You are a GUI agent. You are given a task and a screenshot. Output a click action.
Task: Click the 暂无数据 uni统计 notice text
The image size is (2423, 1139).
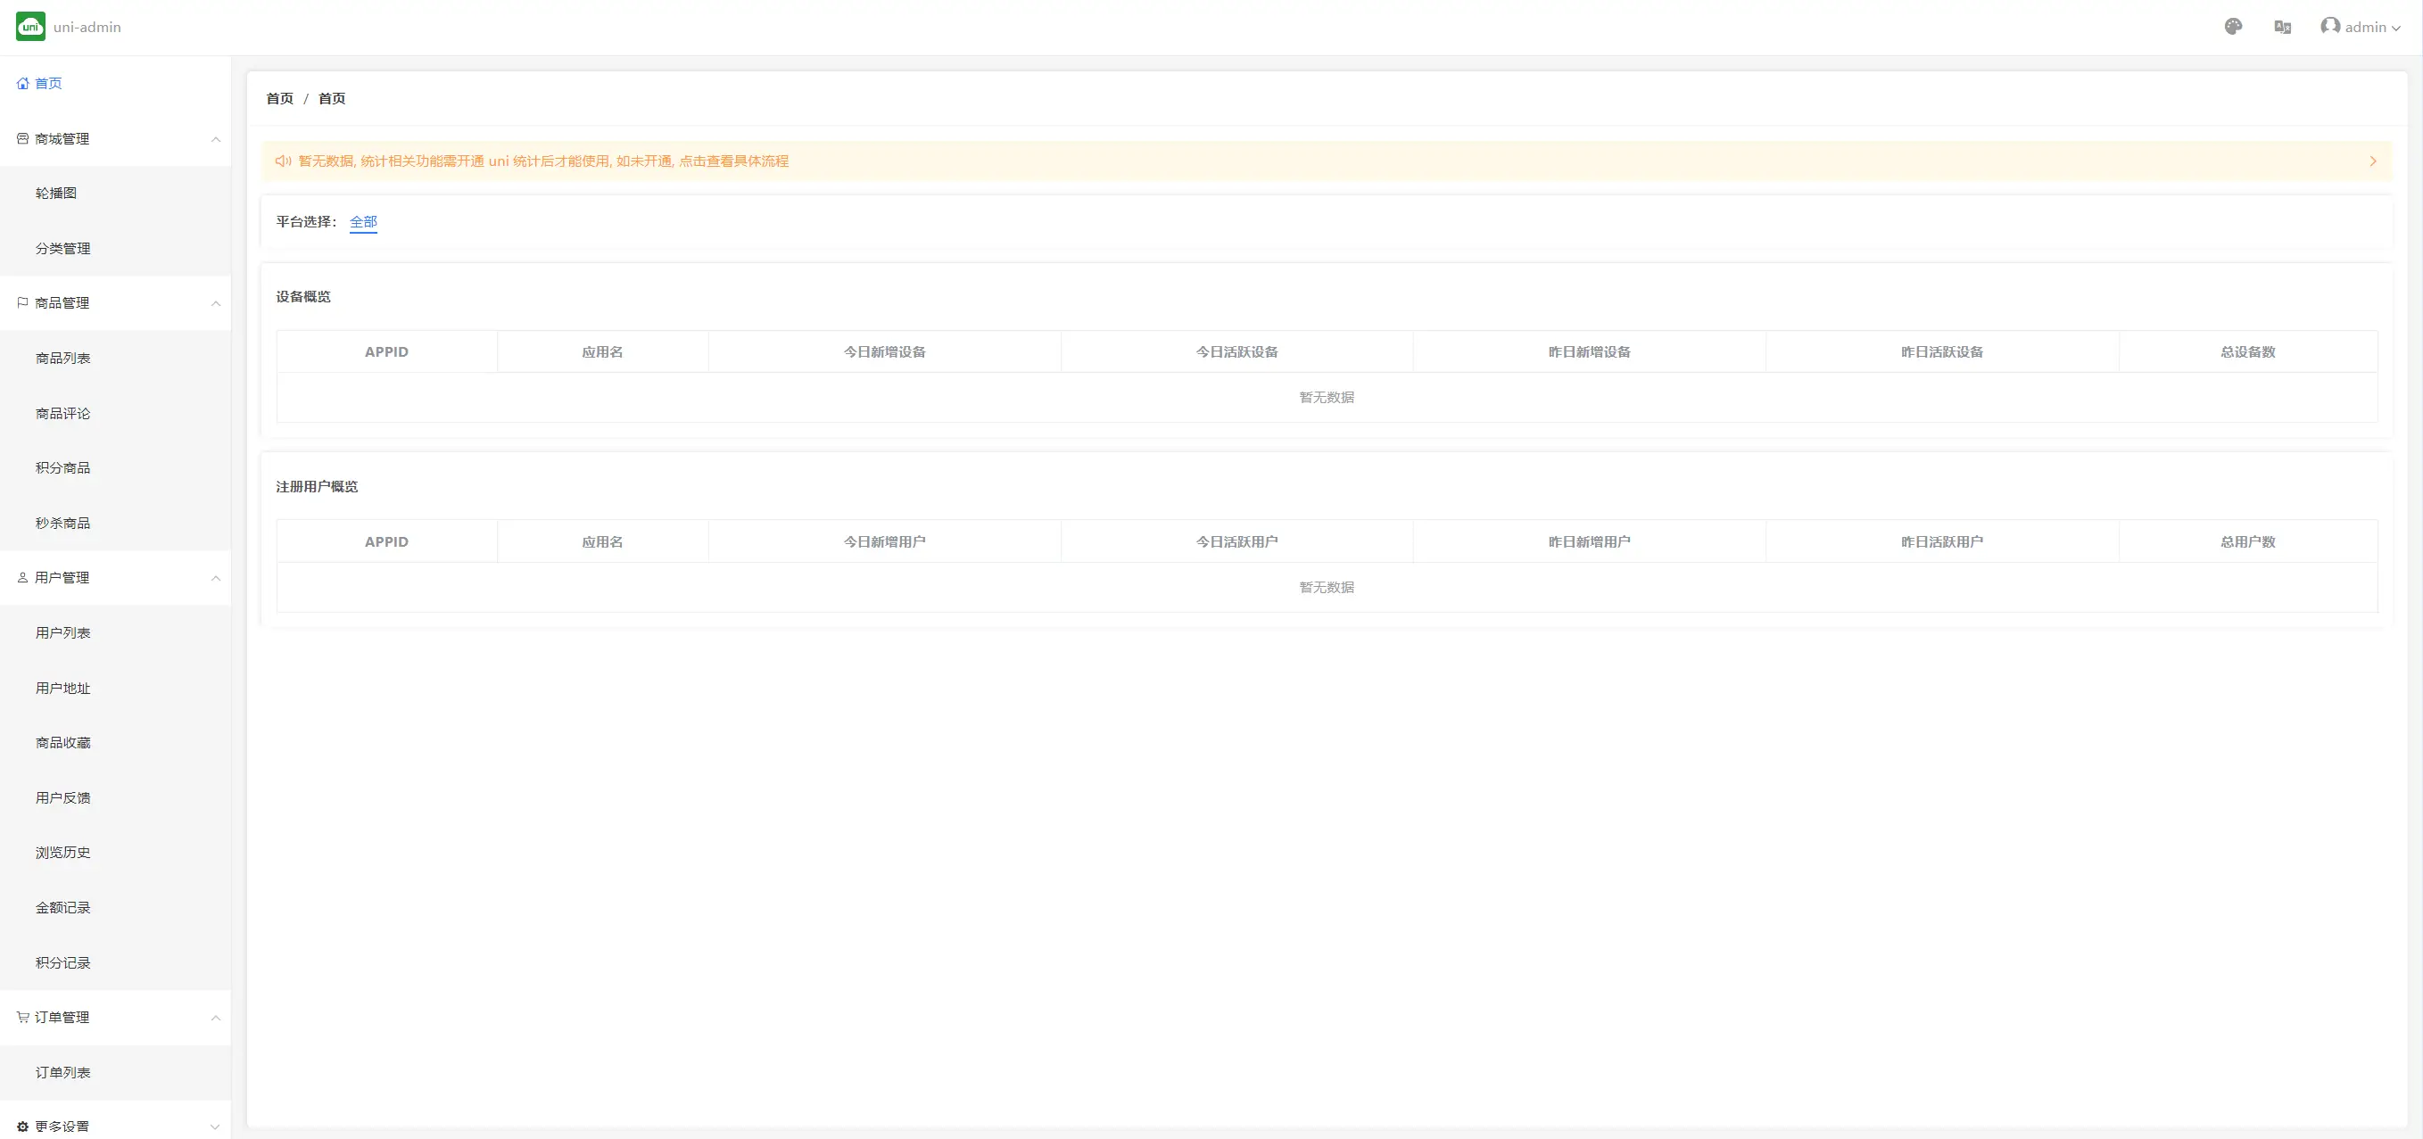click(543, 161)
